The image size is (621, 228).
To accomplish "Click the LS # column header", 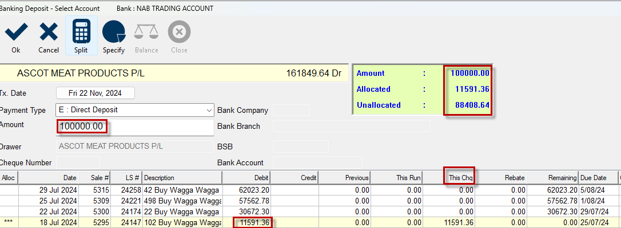I will click(x=127, y=178).
